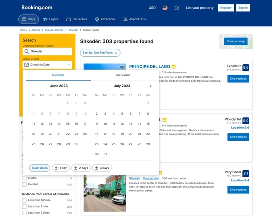
Task: Open the Airport taxis section
Action: (134, 19)
